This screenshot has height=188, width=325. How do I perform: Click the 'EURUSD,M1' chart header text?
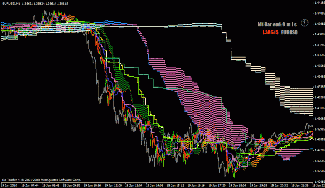click(11, 4)
